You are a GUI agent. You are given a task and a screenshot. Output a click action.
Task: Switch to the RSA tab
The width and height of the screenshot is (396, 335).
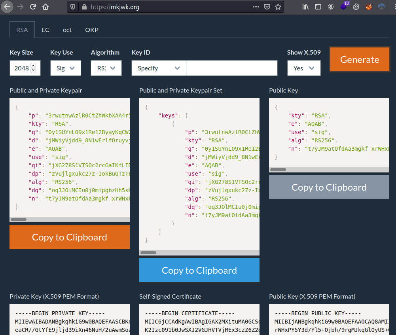[22, 30]
